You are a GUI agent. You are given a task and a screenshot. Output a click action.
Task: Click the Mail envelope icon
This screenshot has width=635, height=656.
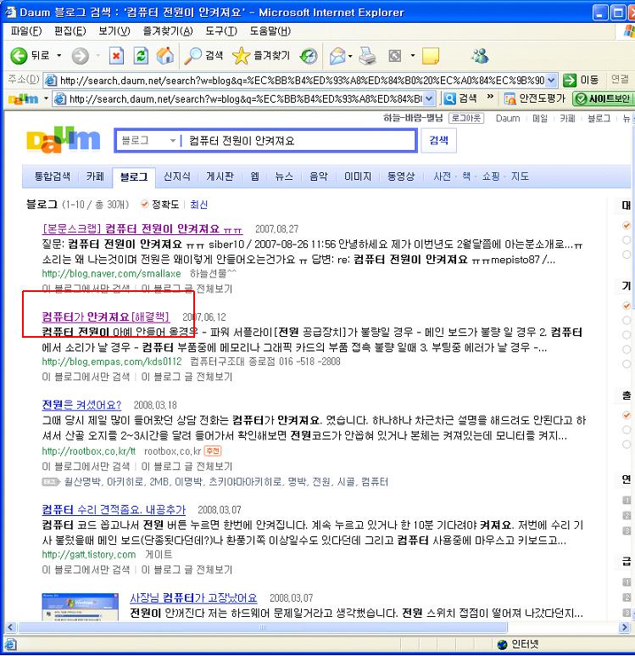coord(337,56)
